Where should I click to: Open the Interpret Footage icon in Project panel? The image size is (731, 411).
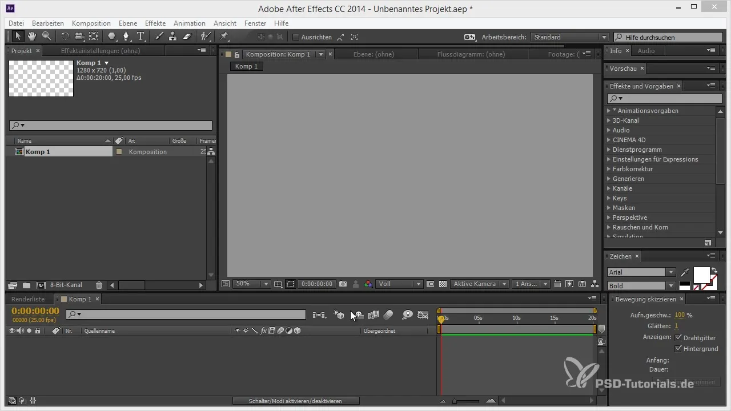pos(13,285)
